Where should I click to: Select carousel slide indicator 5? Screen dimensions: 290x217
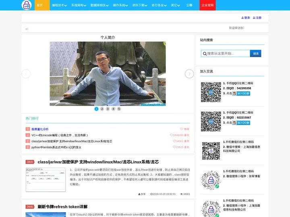[x=119, y=109]
